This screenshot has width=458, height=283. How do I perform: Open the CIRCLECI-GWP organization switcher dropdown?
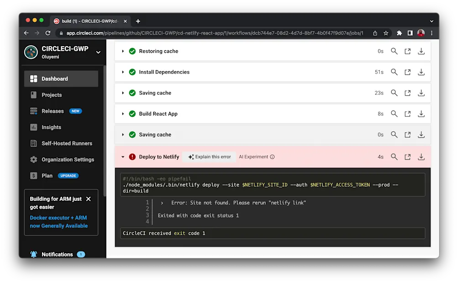tap(98, 52)
